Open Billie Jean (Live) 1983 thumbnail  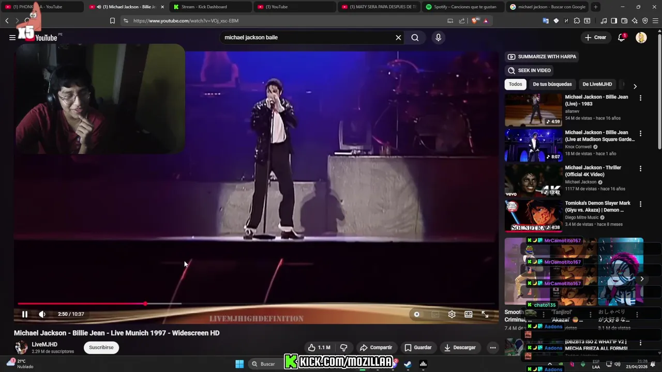533,110
